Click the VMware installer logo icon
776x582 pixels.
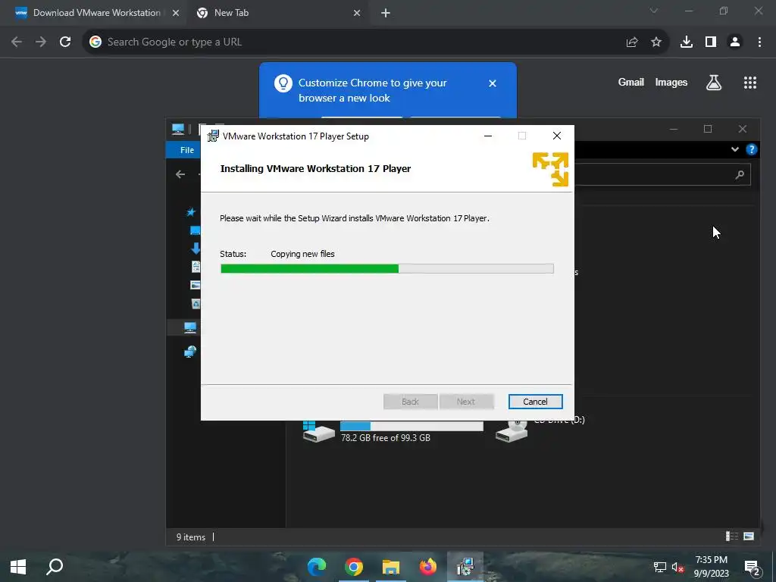[550, 169]
